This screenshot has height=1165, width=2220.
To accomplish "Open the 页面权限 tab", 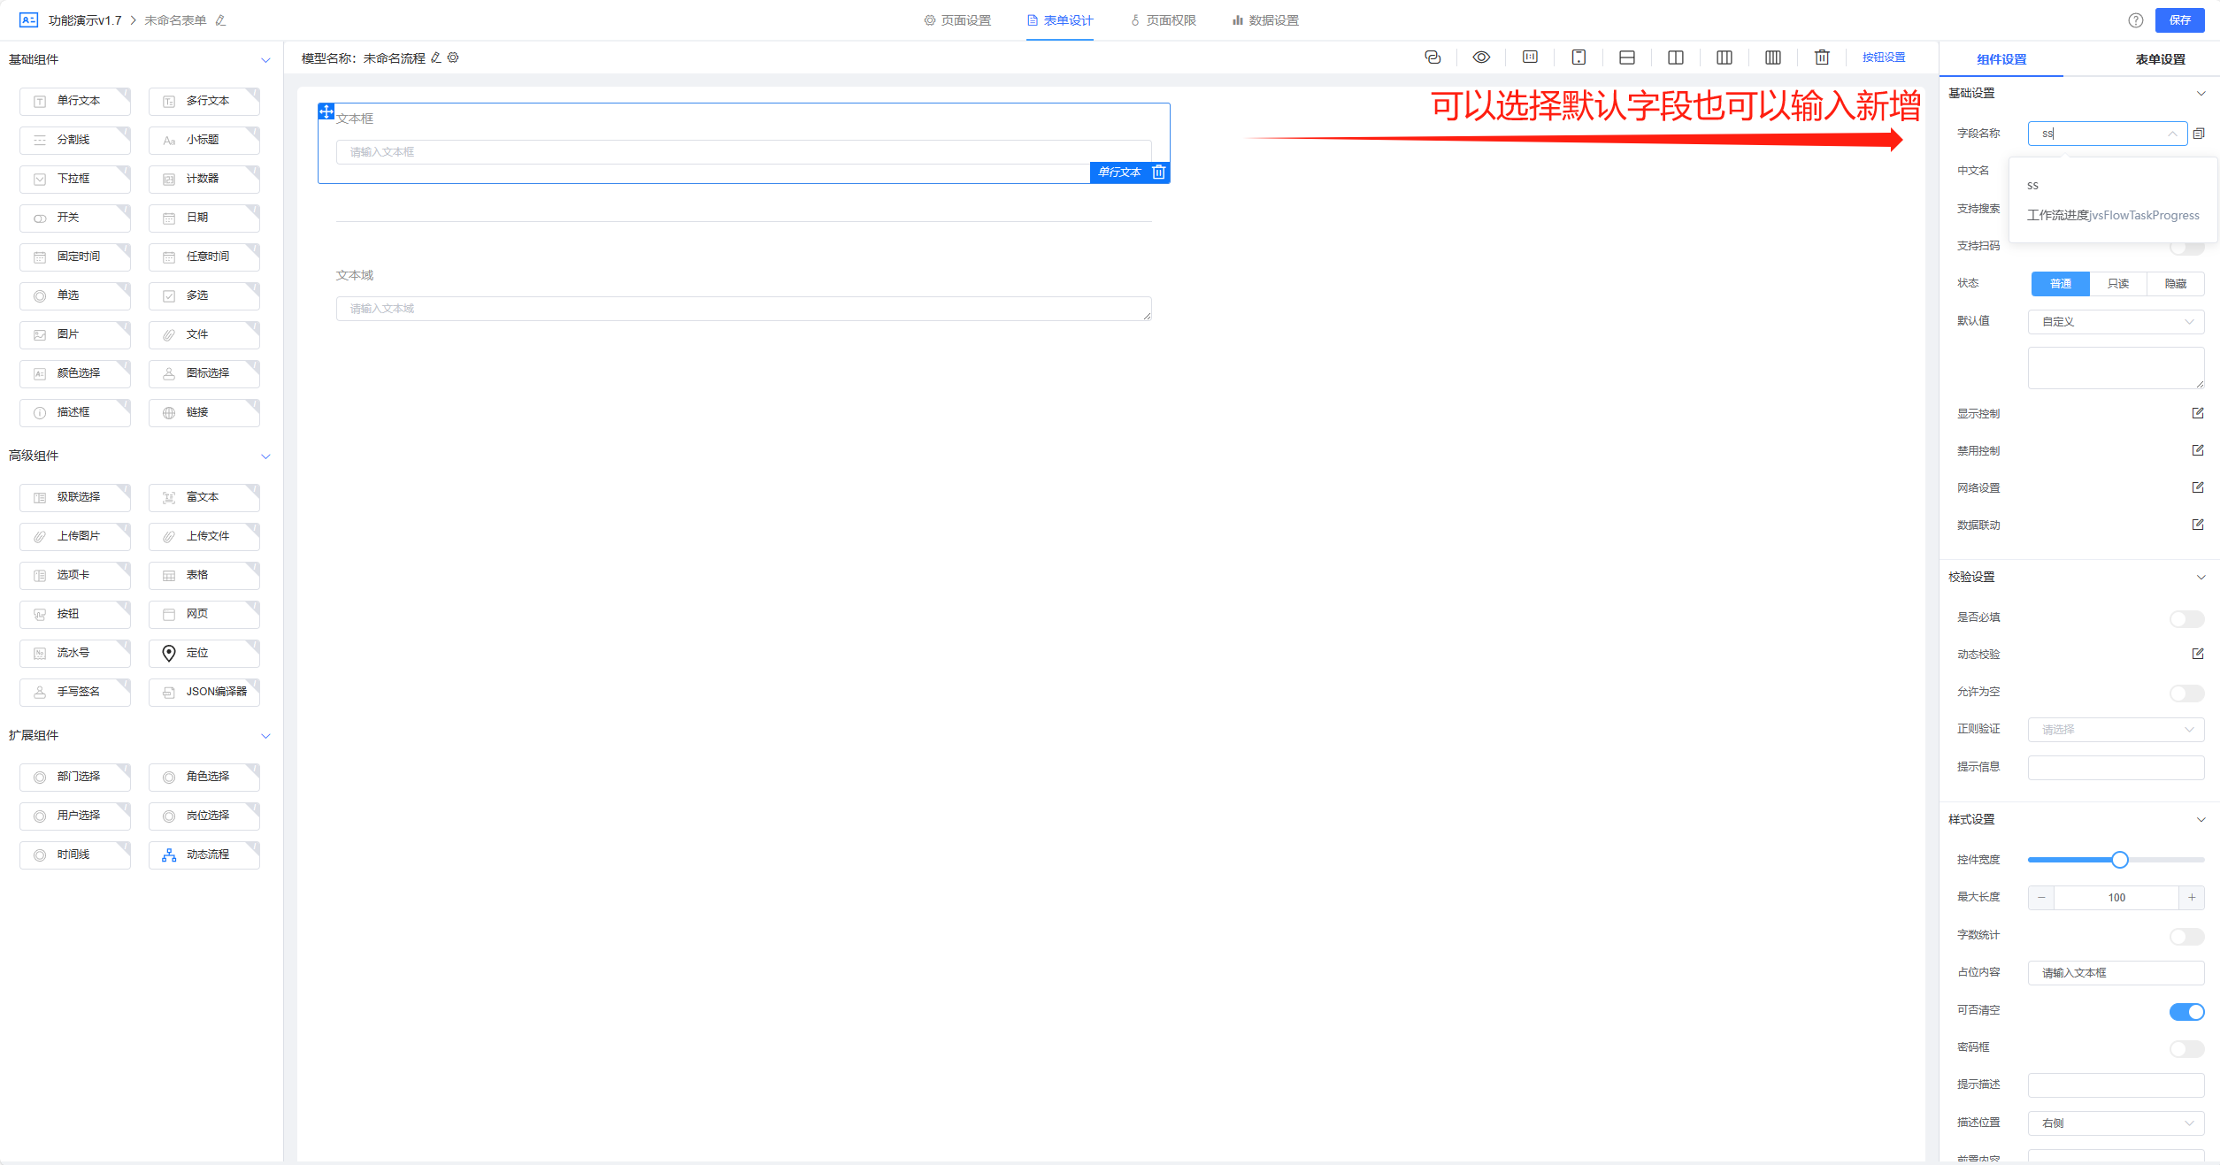I will 1164,20.
